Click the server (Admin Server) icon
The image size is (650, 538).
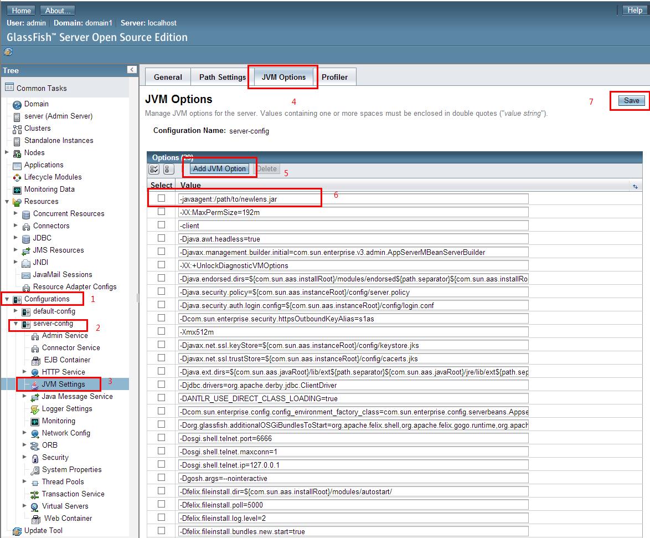[x=17, y=116]
